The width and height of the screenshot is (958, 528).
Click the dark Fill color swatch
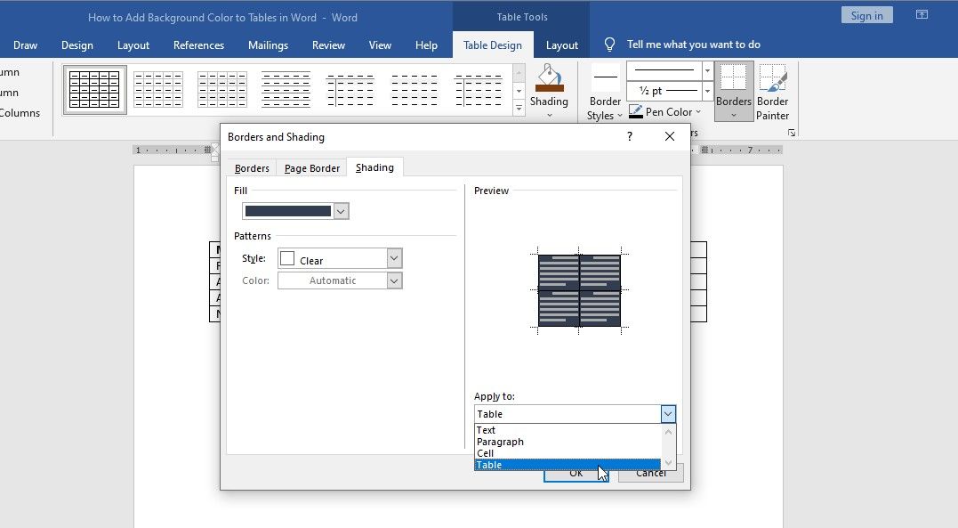coord(288,211)
